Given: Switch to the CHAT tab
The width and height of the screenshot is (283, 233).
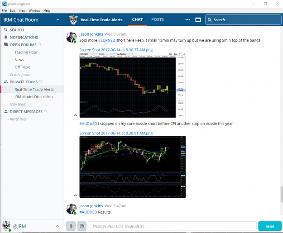Looking at the screenshot, I should (137, 19).
